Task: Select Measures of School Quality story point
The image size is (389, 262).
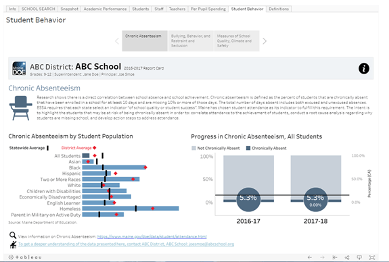Action: pos(237,41)
